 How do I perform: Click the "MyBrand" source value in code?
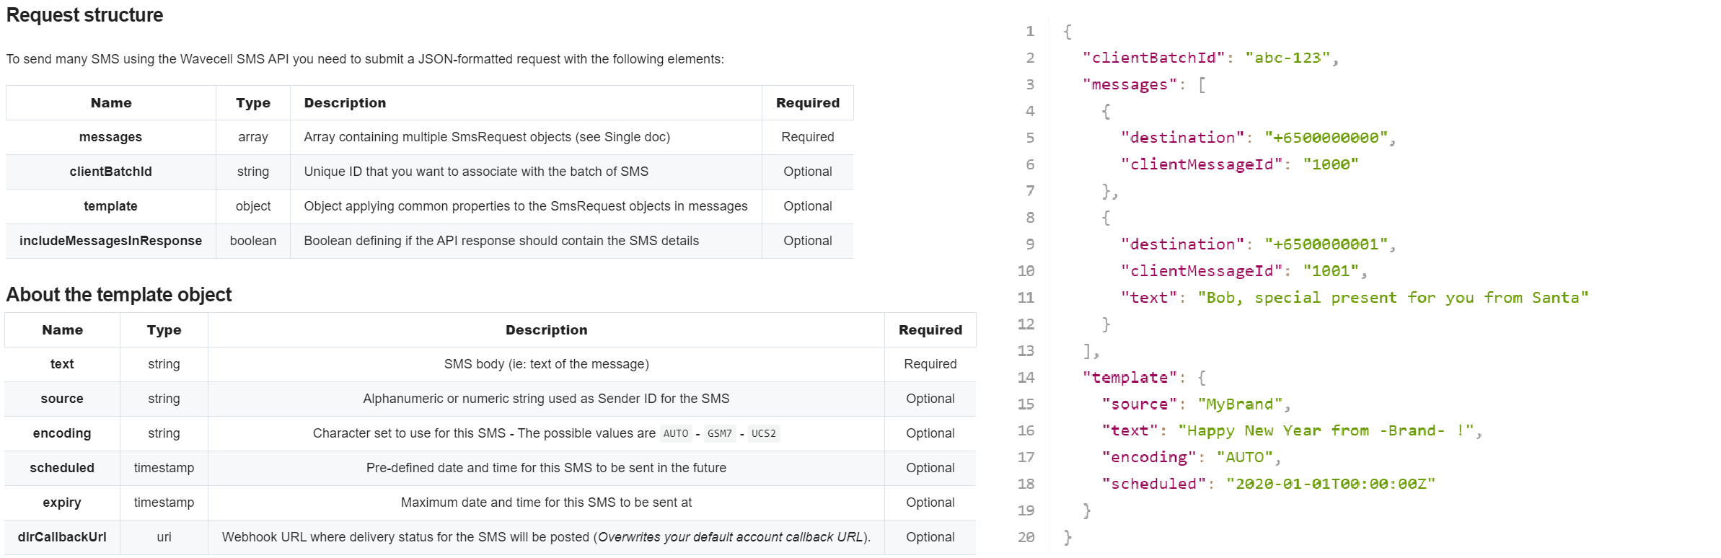point(1240,404)
